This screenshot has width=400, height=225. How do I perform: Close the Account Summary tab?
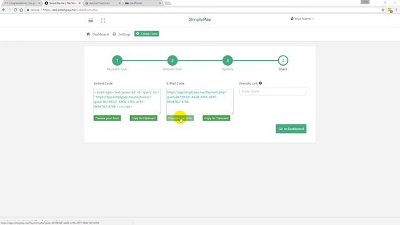(119, 3)
